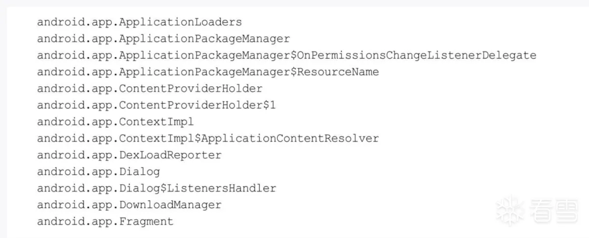Click the $1 suffix after ContentProviderHolder
Image resolution: width=589 pixels, height=238 pixels.
269,105
